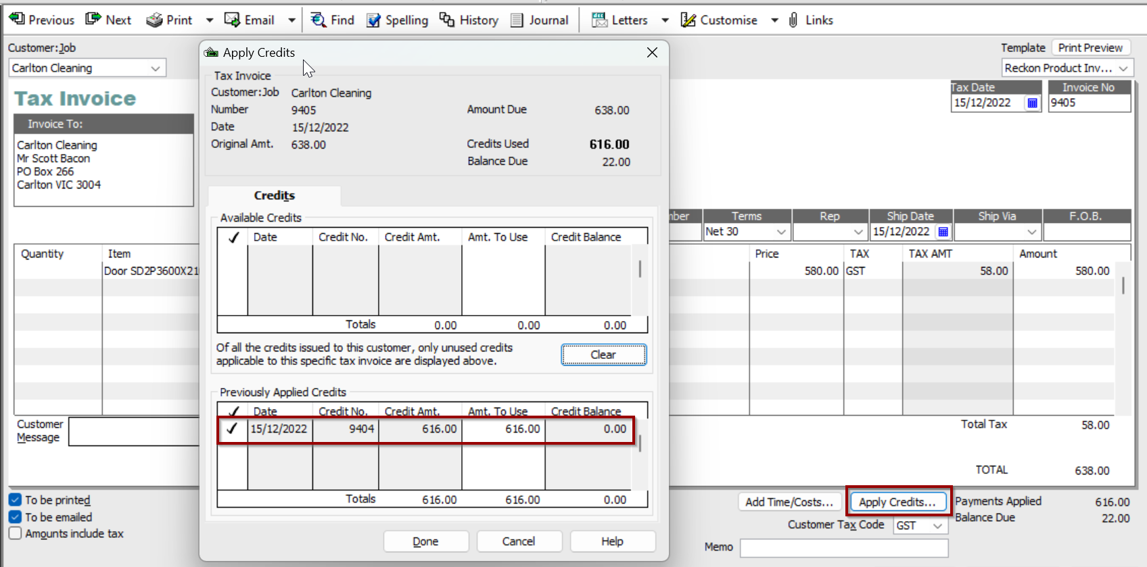Open the Template dropdown

click(x=1123, y=68)
